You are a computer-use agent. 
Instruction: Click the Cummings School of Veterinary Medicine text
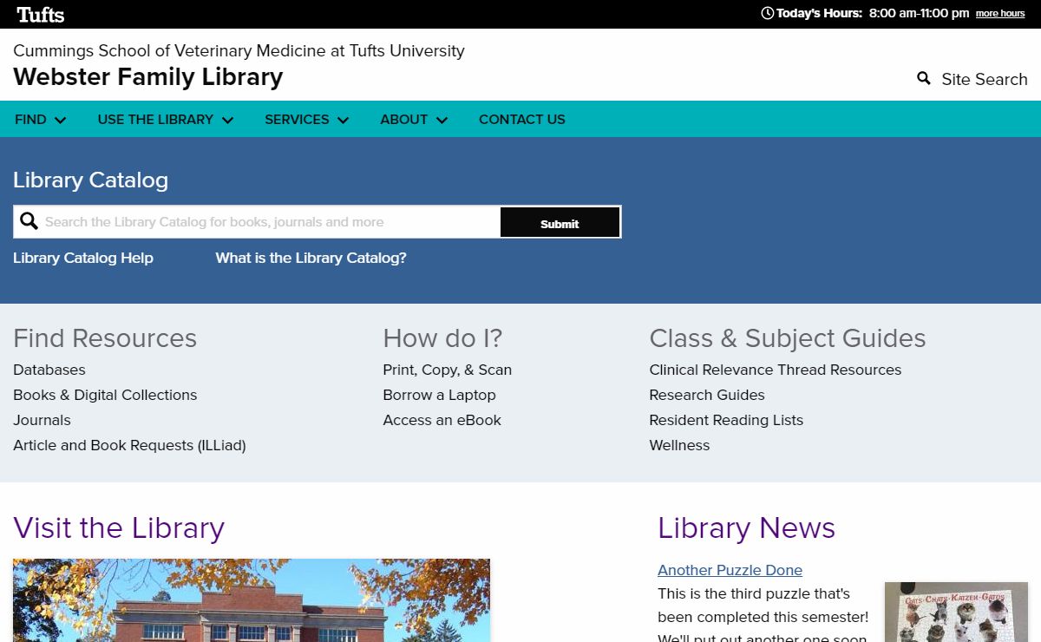239,50
